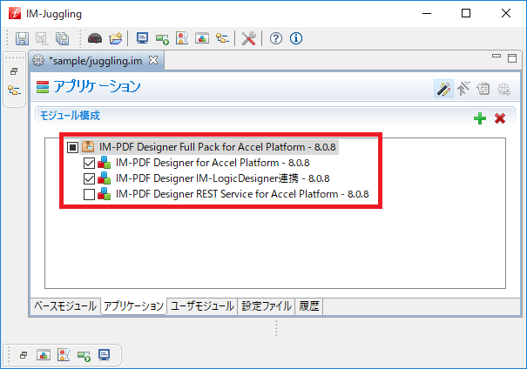Image resolution: width=527 pixels, height=369 pixels.
Task: Select IM-PDF Designer Full Pack row text
Action: (217, 147)
